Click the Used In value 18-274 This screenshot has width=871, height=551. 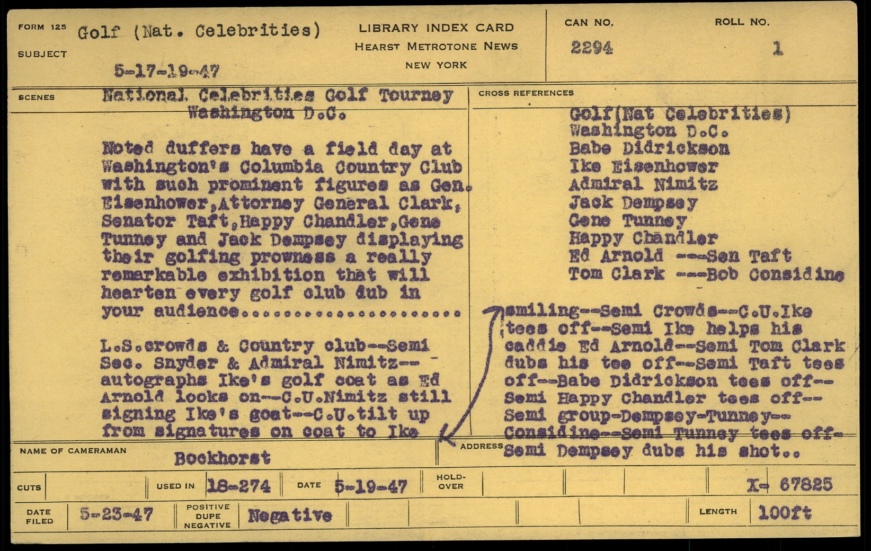coord(238,486)
